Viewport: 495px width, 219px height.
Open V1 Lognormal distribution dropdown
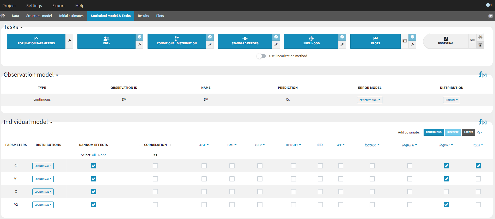click(x=43, y=179)
